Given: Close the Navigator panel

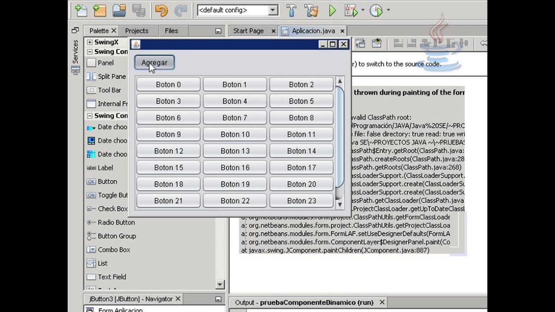Looking at the screenshot, I should tap(178, 299).
